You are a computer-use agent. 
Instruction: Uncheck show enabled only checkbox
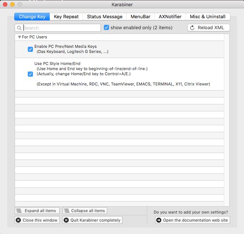coord(106,27)
